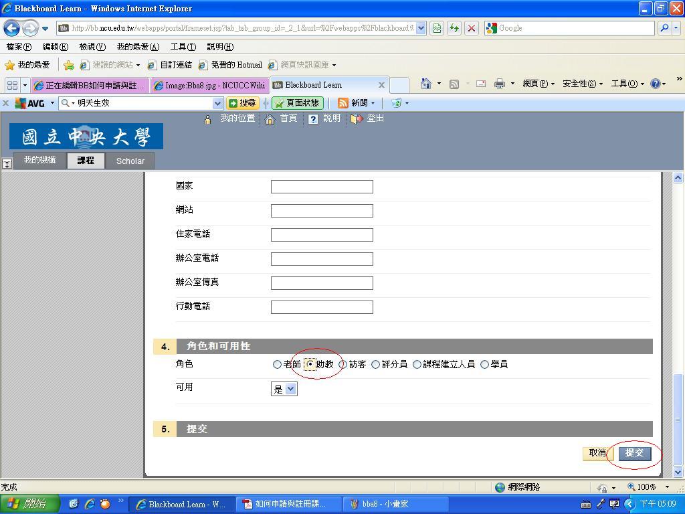Click the zoom level 100% control
685x514 pixels.
pos(648,487)
